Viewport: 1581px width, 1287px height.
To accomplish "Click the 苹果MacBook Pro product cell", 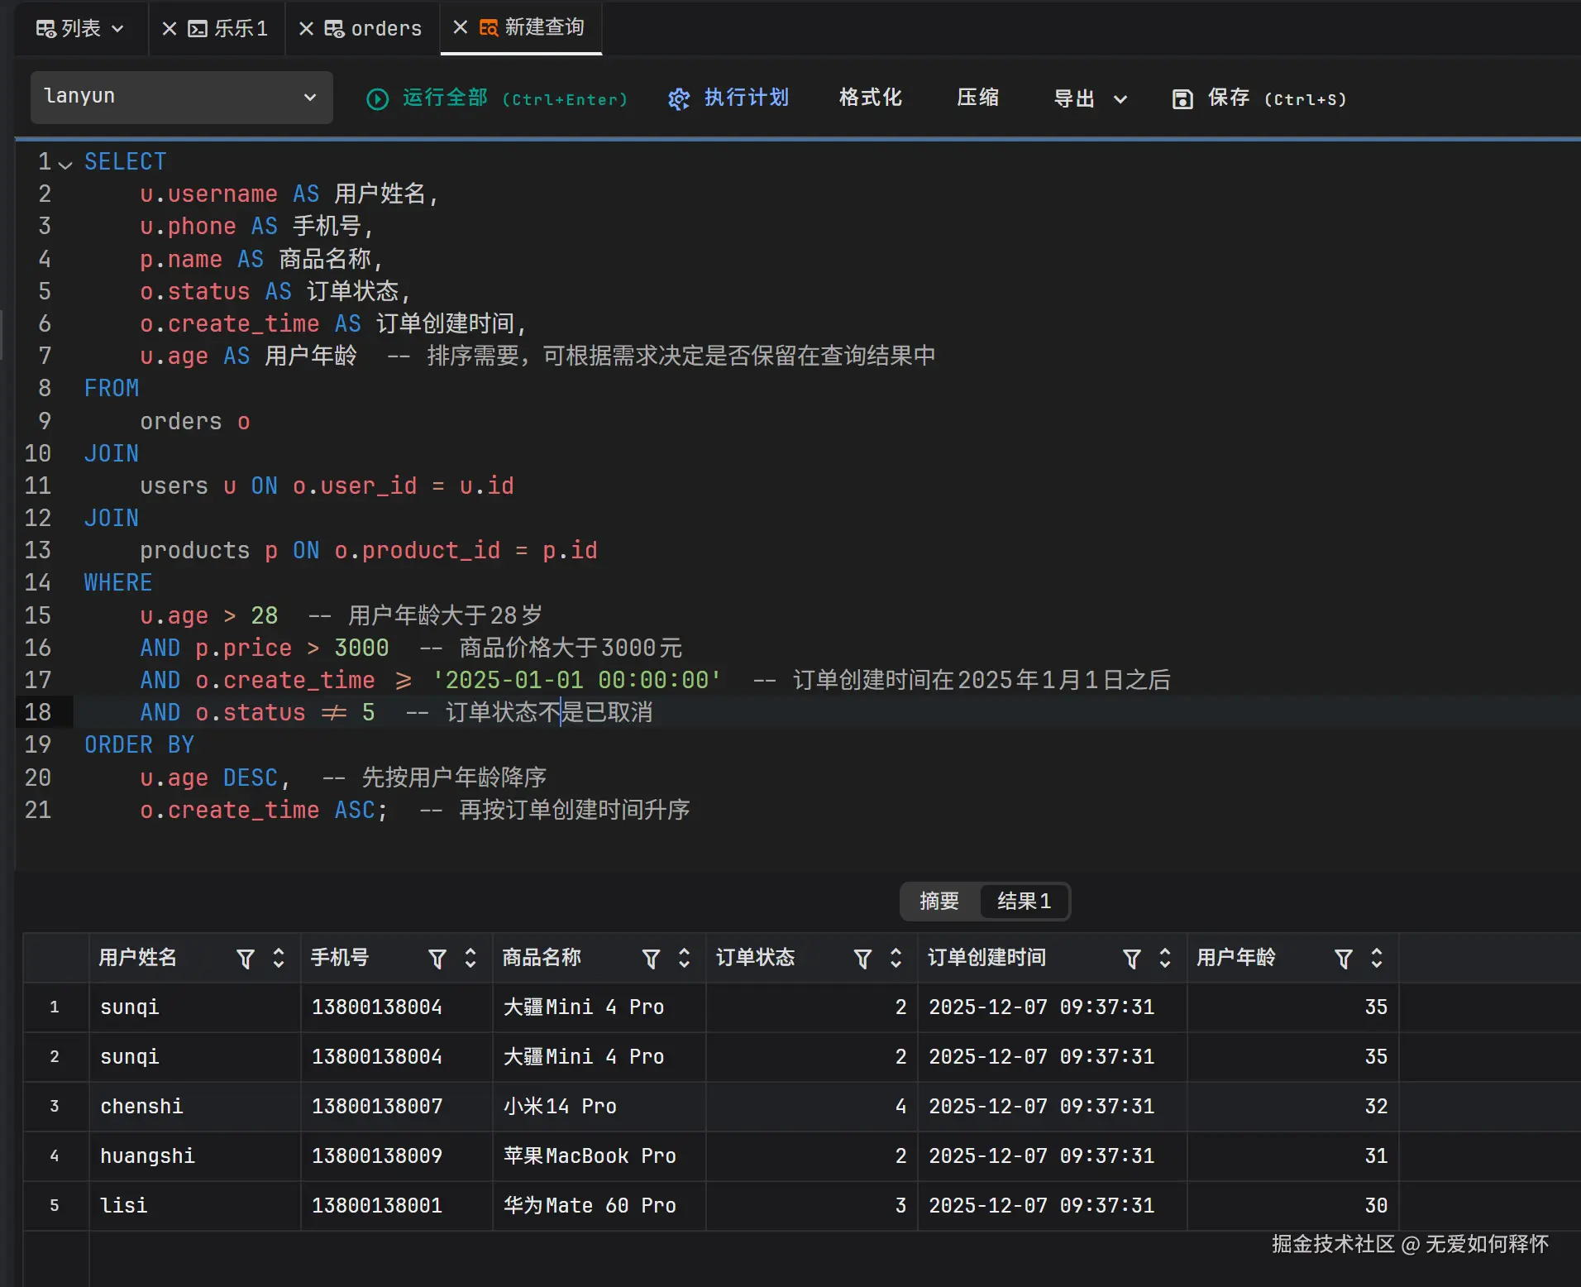I will coord(599,1156).
